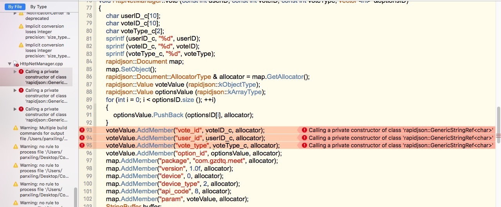Click "user_id" string on line 94
The width and height of the screenshot is (501, 207).
click(x=188, y=138)
